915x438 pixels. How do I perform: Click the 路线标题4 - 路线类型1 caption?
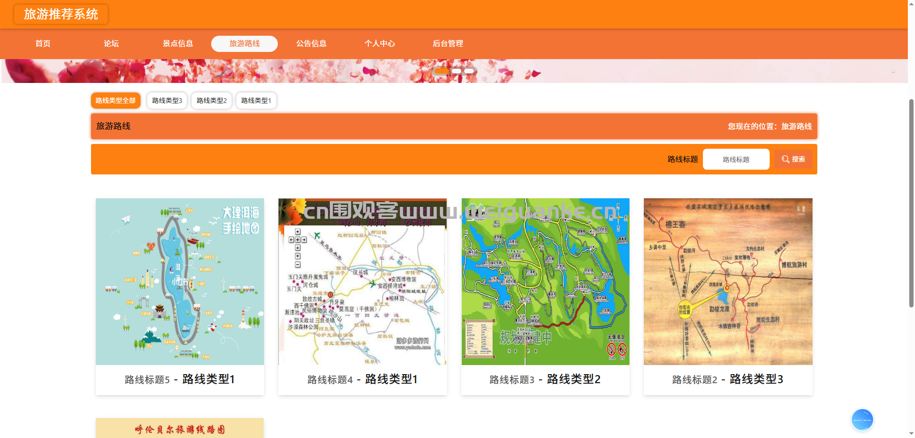coord(363,379)
